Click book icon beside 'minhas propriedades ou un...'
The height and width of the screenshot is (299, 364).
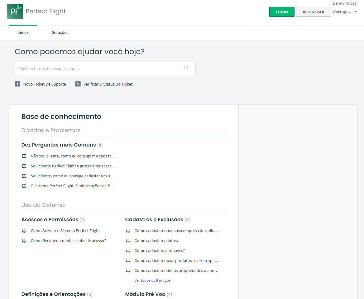[128, 270]
